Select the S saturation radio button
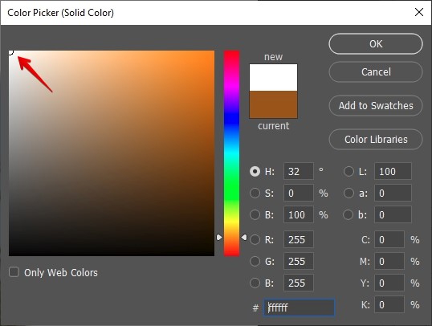This screenshot has width=432, height=326. 255,193
